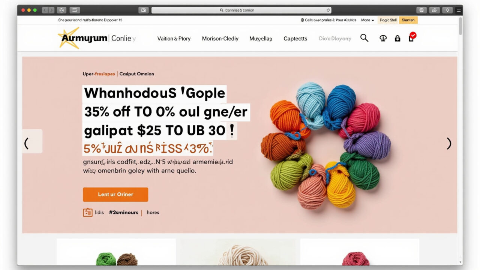Open the Vaition & Piory menu item
The height and width of the screenshot is (270, 480).
[174, 39]
